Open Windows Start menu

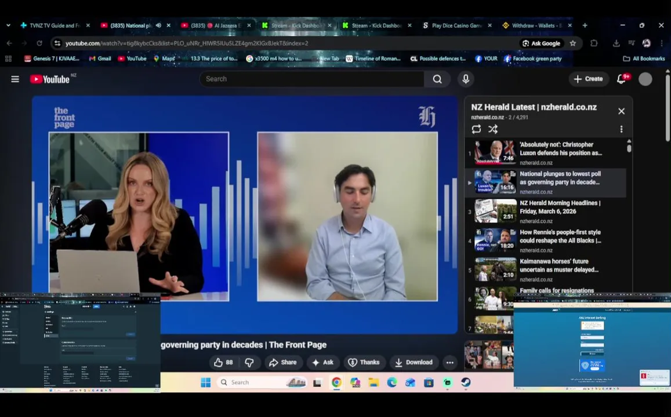(x=206, y=382)
